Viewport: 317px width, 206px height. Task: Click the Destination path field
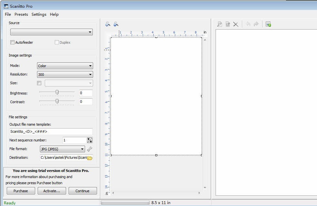[x=64, y=157]
